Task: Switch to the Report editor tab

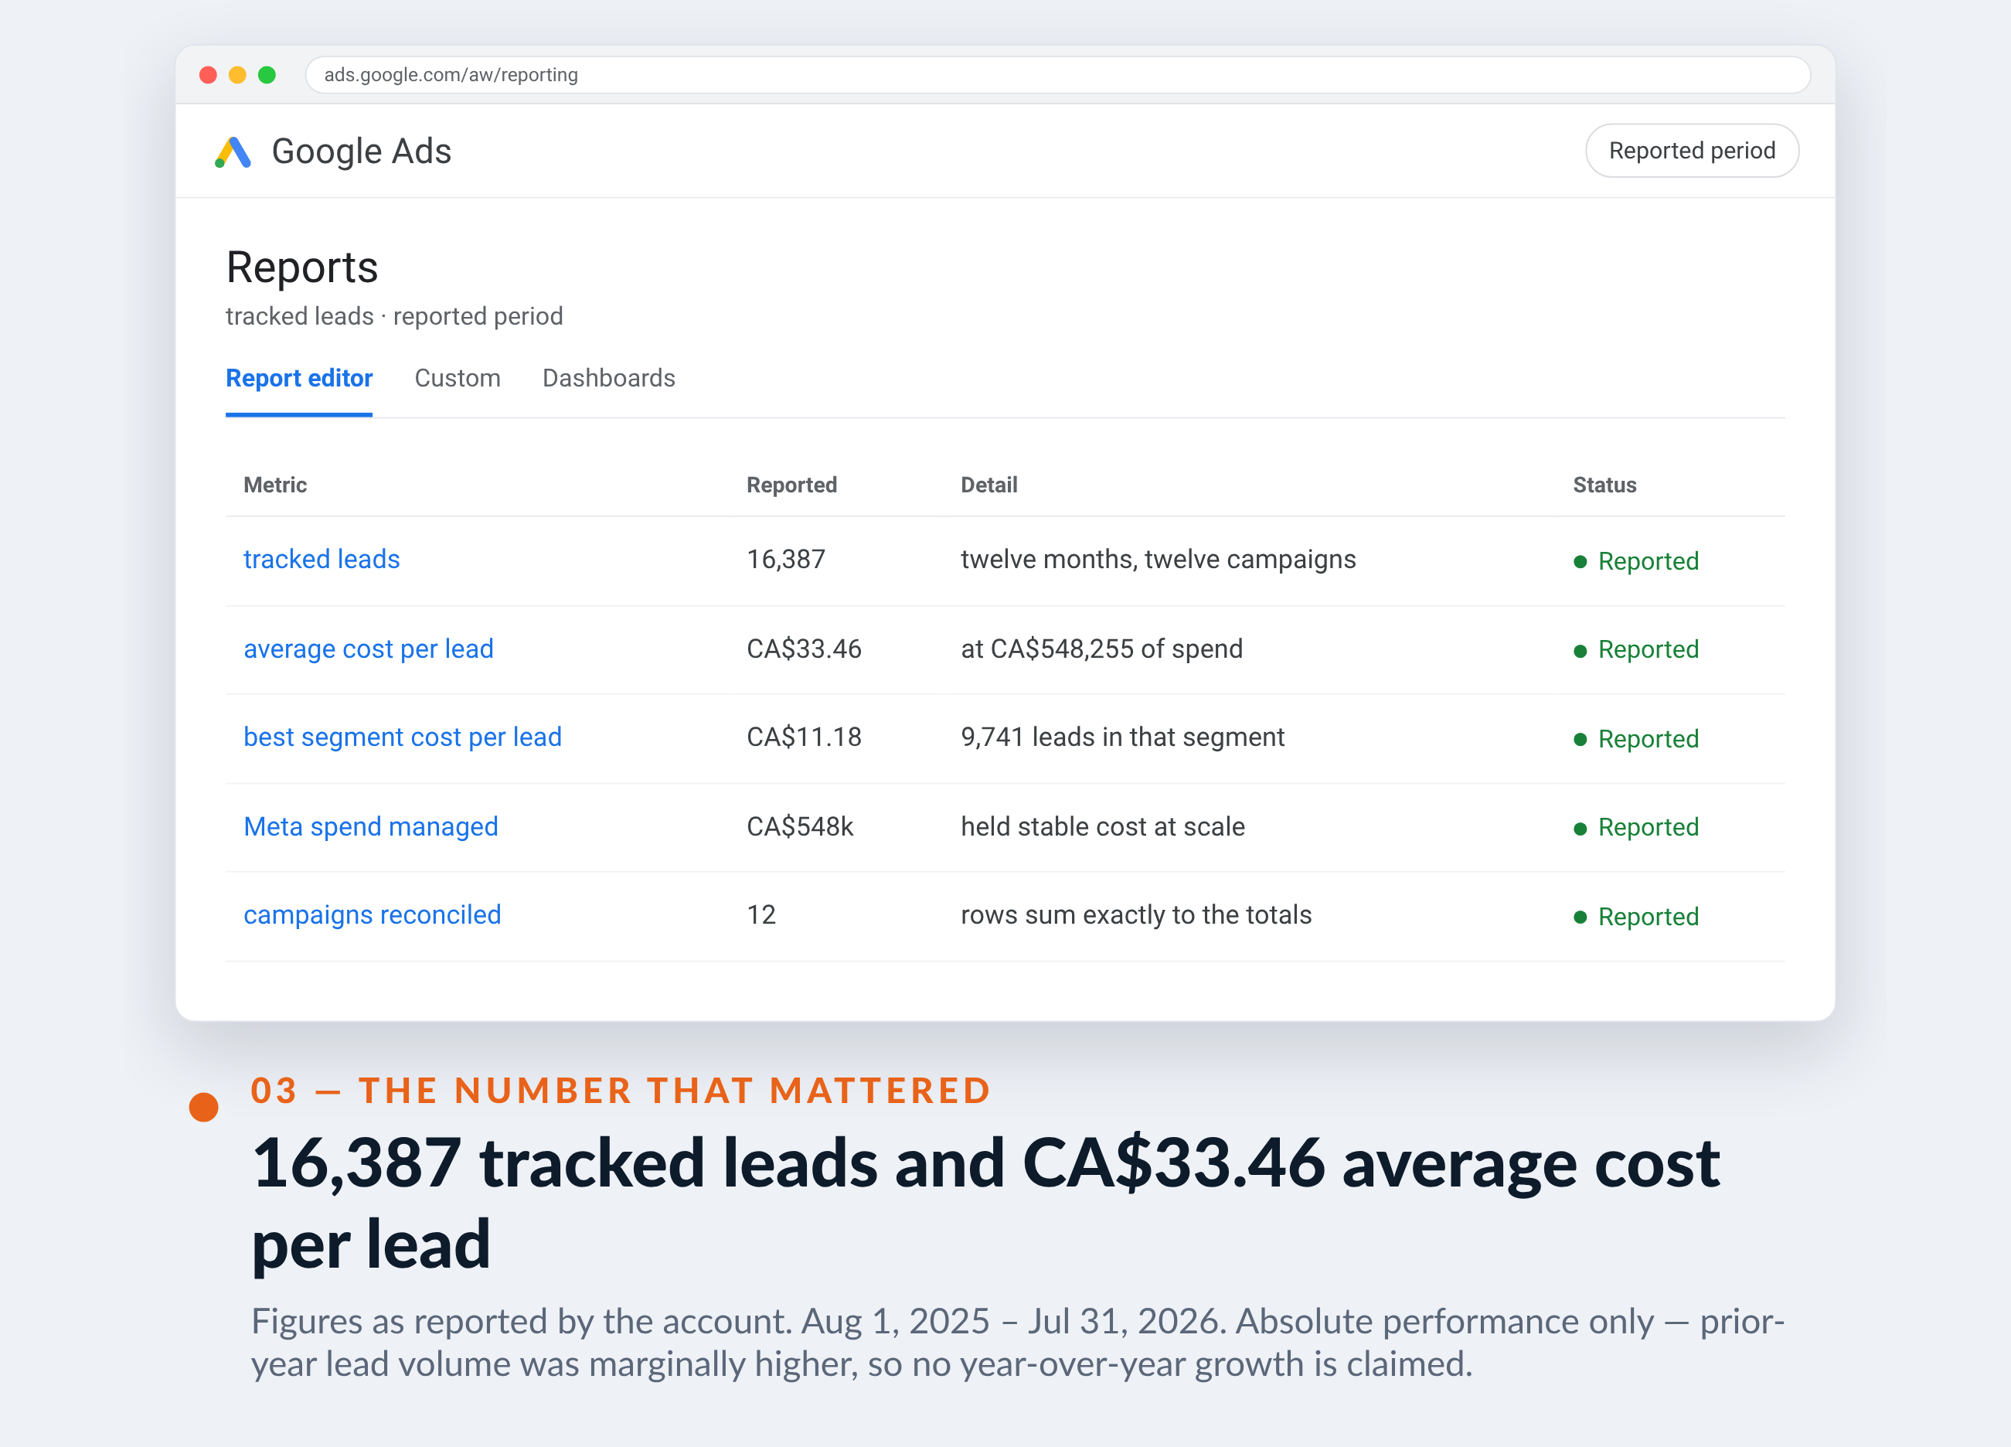Action: click(x=299, y=379)
